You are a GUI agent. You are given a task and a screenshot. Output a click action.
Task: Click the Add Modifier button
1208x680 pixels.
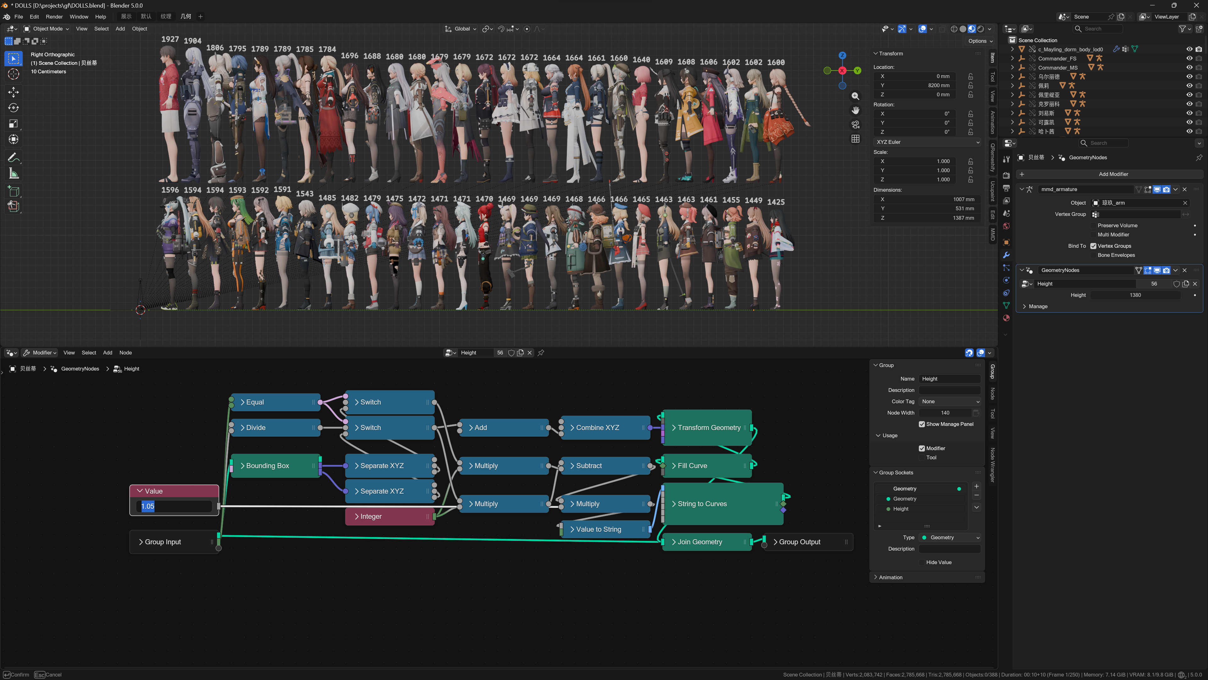point(1110,174)
